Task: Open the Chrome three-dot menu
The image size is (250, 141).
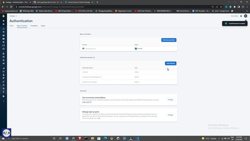Action: coord(247,7)
